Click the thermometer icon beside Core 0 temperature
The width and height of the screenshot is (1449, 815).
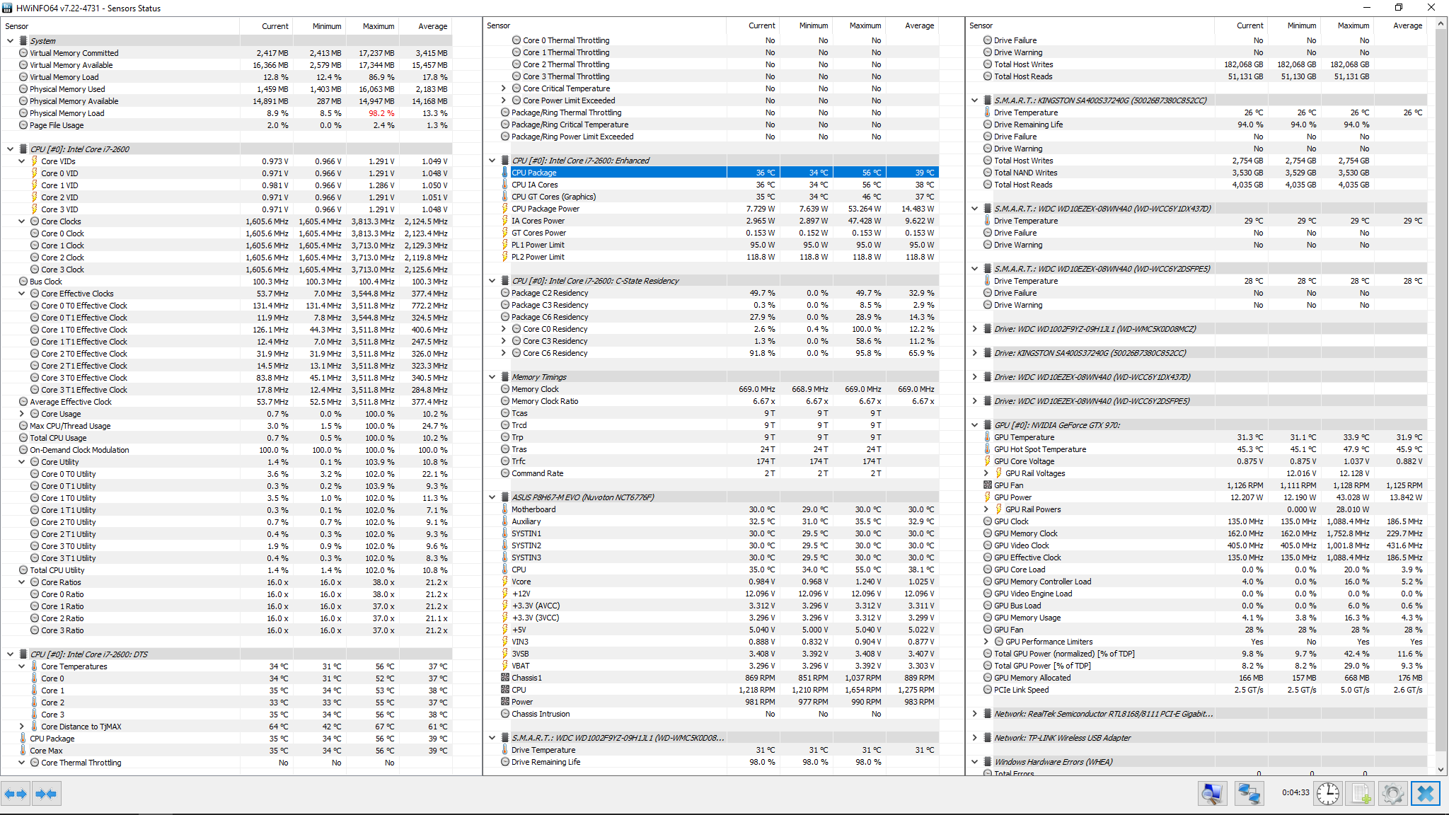[35, 678]
